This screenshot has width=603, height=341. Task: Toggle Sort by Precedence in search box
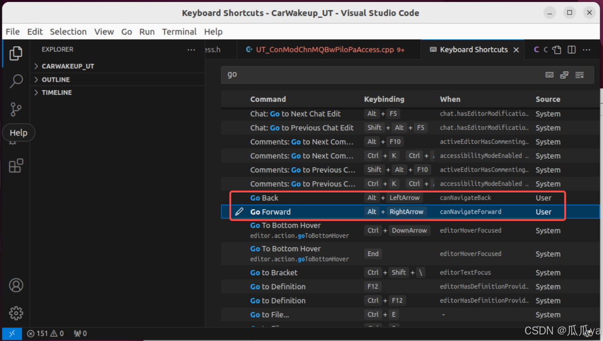[x=564, y=75]
